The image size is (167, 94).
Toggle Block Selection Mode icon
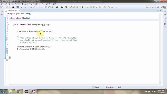click(x=94, y=7)
